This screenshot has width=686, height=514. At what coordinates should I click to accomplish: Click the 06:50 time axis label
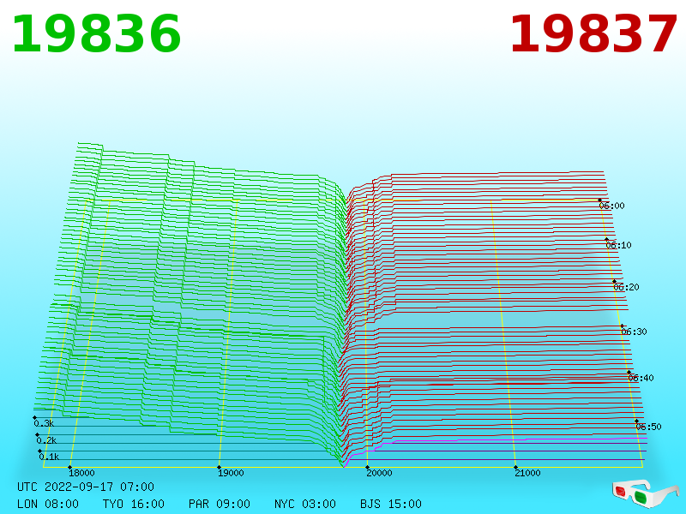(649, 427)
